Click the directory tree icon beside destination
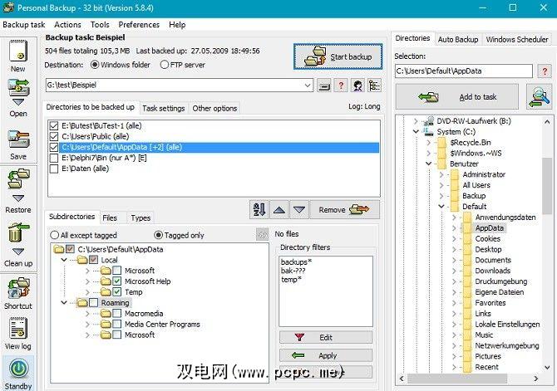Viewport: 557px width, 391px height. click(x=374, y=86)
